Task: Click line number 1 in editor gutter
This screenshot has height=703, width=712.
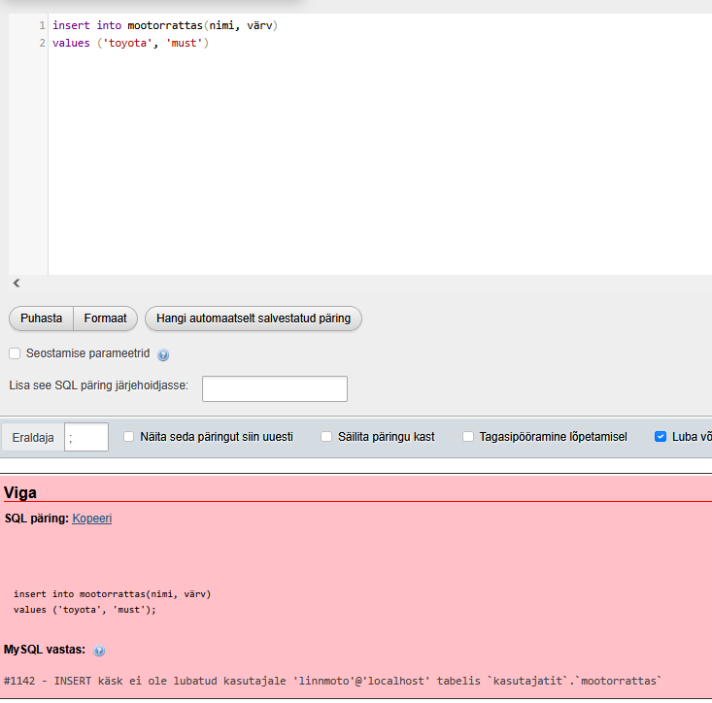Action: [x=42, y=25]
